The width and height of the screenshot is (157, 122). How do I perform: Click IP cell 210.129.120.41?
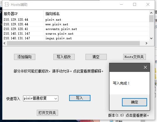16,29
